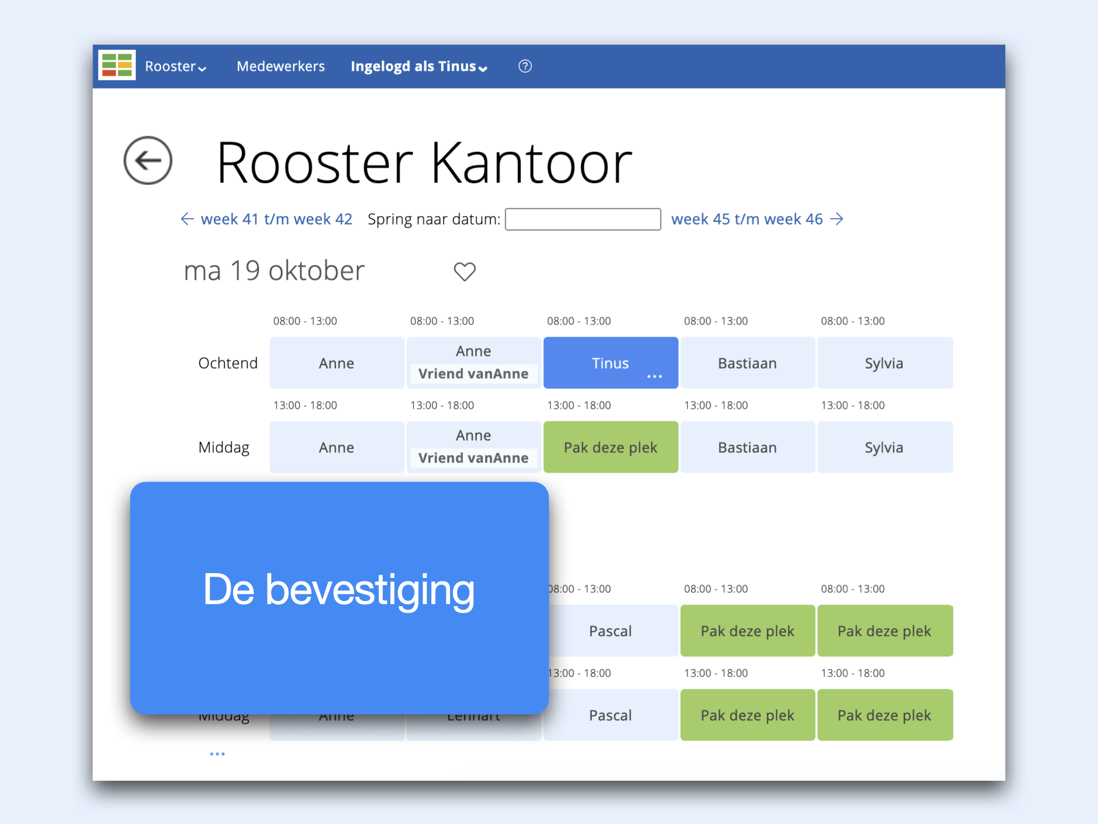Click the Sylvia Middag shift cell
Screen dimensions: 1098x824
(x=884, y=447)
